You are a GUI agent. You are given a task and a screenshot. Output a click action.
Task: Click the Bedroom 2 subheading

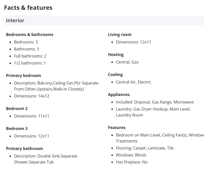[x=17, y=108]
